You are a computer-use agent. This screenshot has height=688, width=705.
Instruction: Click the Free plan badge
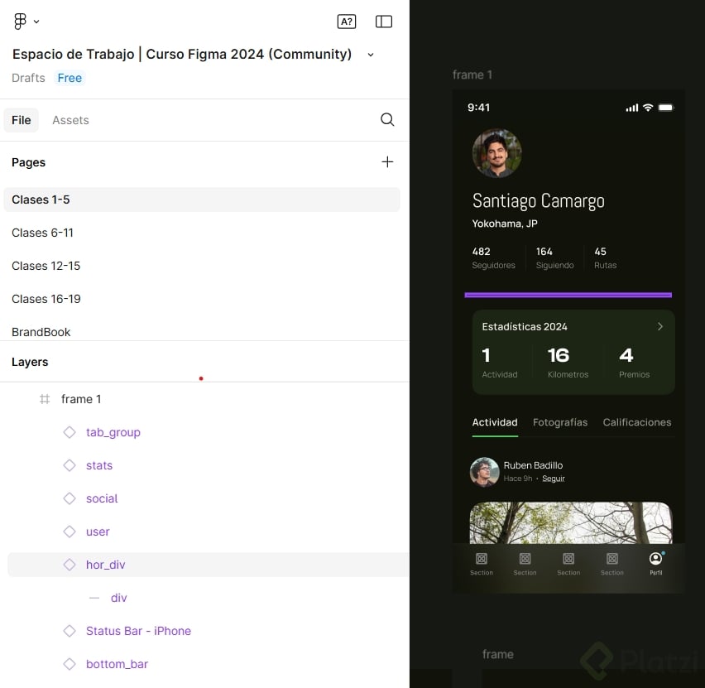pyautogui.click(x=70, y=78)
